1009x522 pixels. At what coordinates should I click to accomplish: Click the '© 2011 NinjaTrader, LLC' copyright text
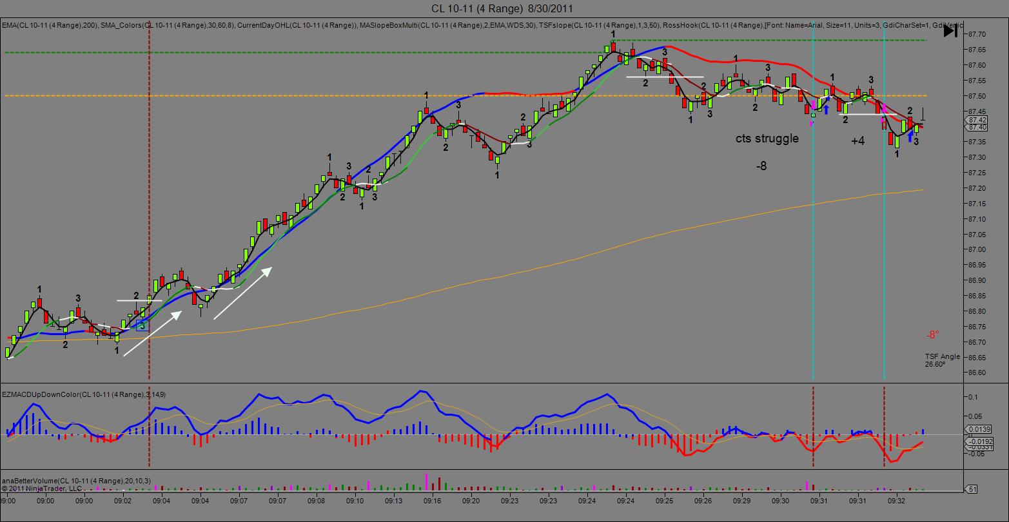(42, 488)
